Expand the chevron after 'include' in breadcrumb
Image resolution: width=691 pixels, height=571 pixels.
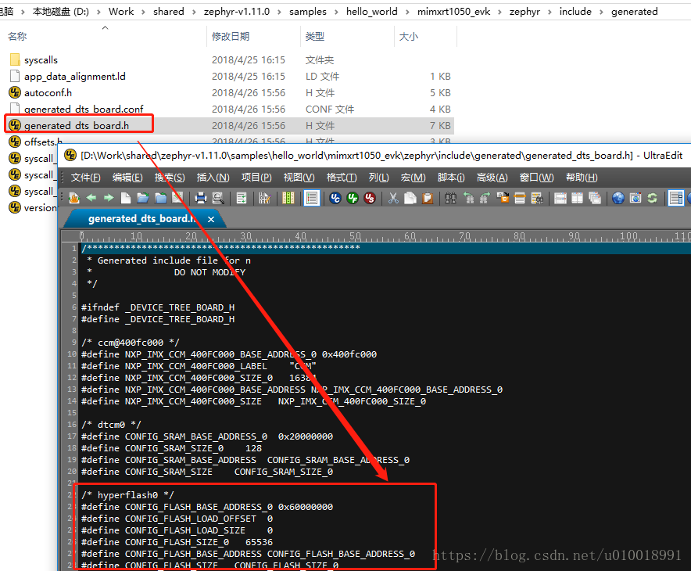(602, 12)
